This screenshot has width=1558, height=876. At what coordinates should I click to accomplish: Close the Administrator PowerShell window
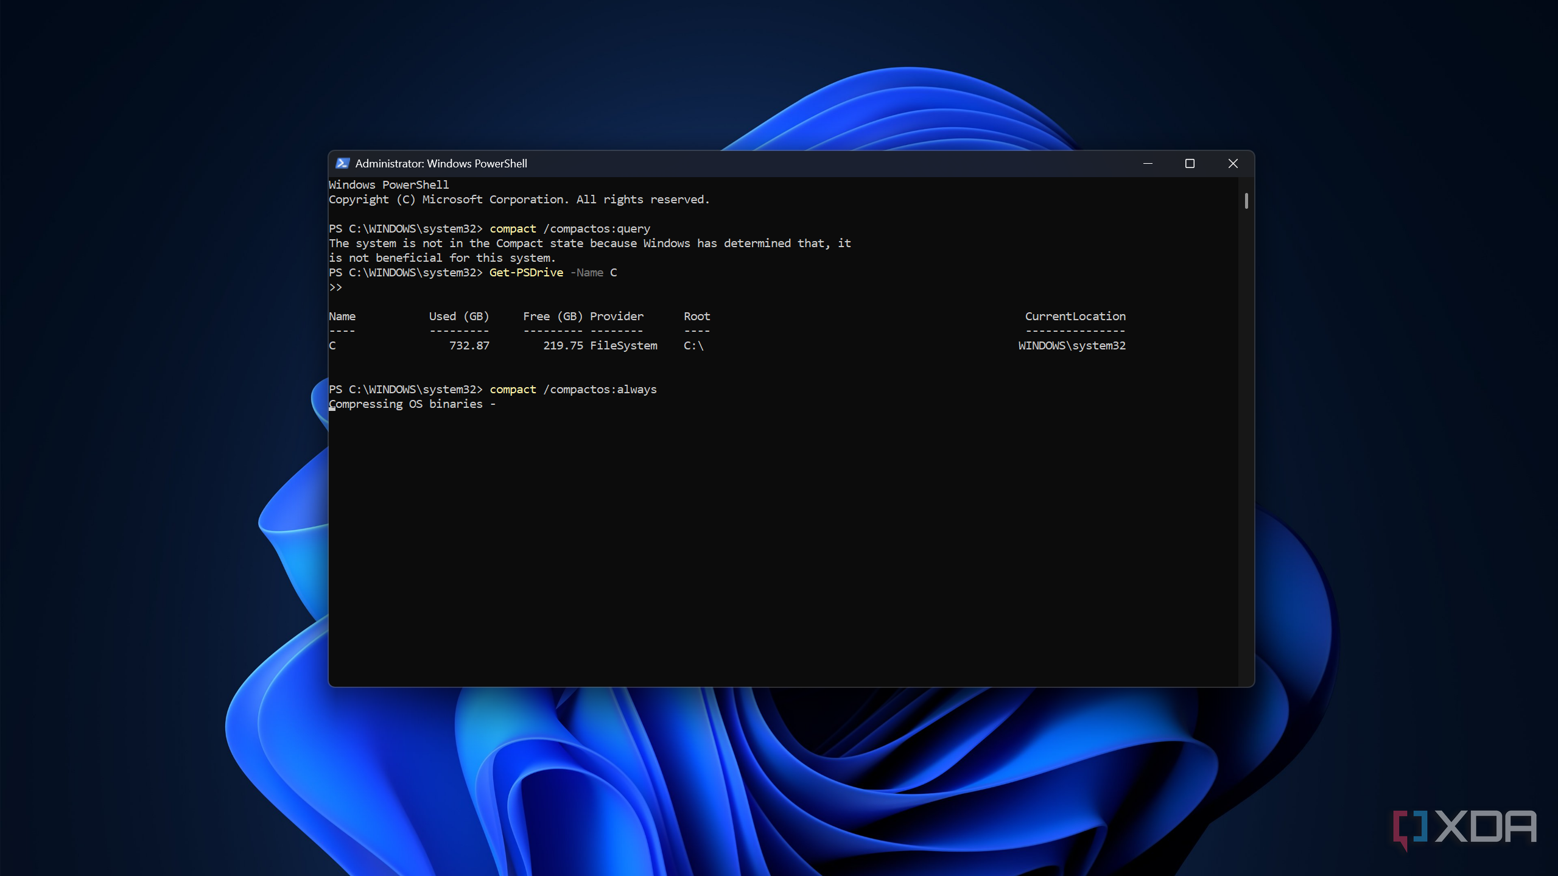pyautogui.click(x=1233, y=163)
